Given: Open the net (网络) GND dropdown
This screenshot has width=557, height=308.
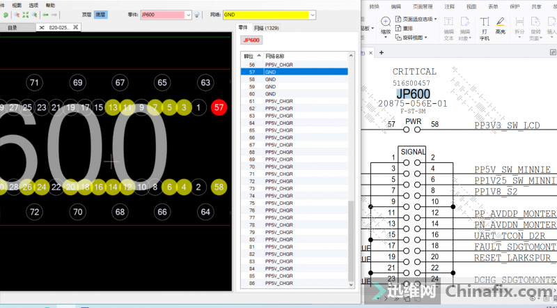Looking at the screenshot, I should pos(312,15).
